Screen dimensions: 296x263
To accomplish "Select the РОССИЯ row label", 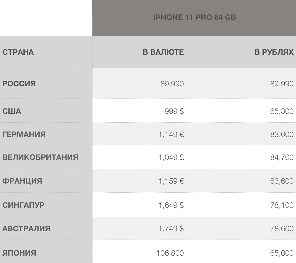I will pos(19,84).
